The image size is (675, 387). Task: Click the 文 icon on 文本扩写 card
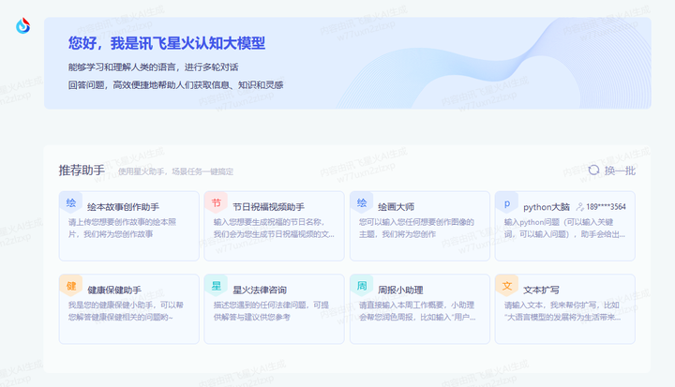click(507, 286)
